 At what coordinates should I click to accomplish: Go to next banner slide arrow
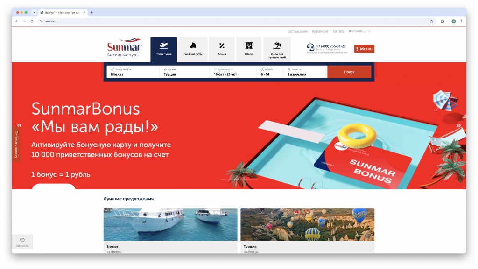pyautogui.click(x=458, y=125)
